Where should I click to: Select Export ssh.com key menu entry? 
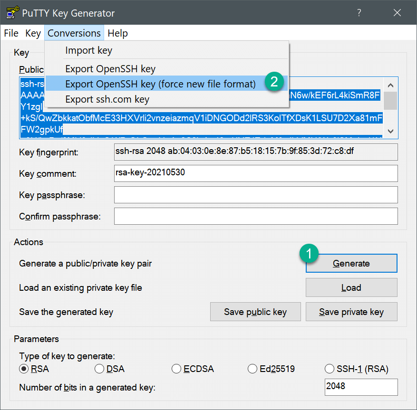click(x=107, y=99)
